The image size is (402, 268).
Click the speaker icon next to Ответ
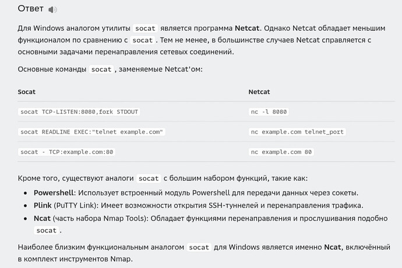point(53,9)
